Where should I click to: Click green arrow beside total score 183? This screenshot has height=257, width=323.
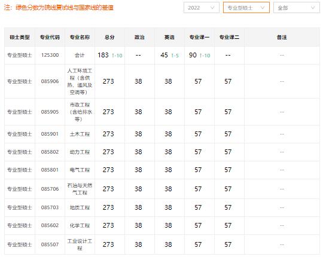pos(113,56)
